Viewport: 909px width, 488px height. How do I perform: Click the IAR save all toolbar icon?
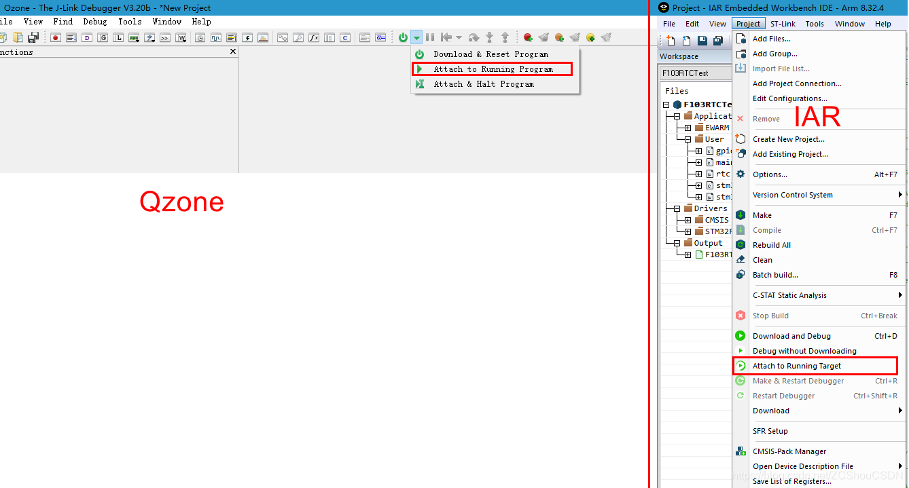click(717, 41)
